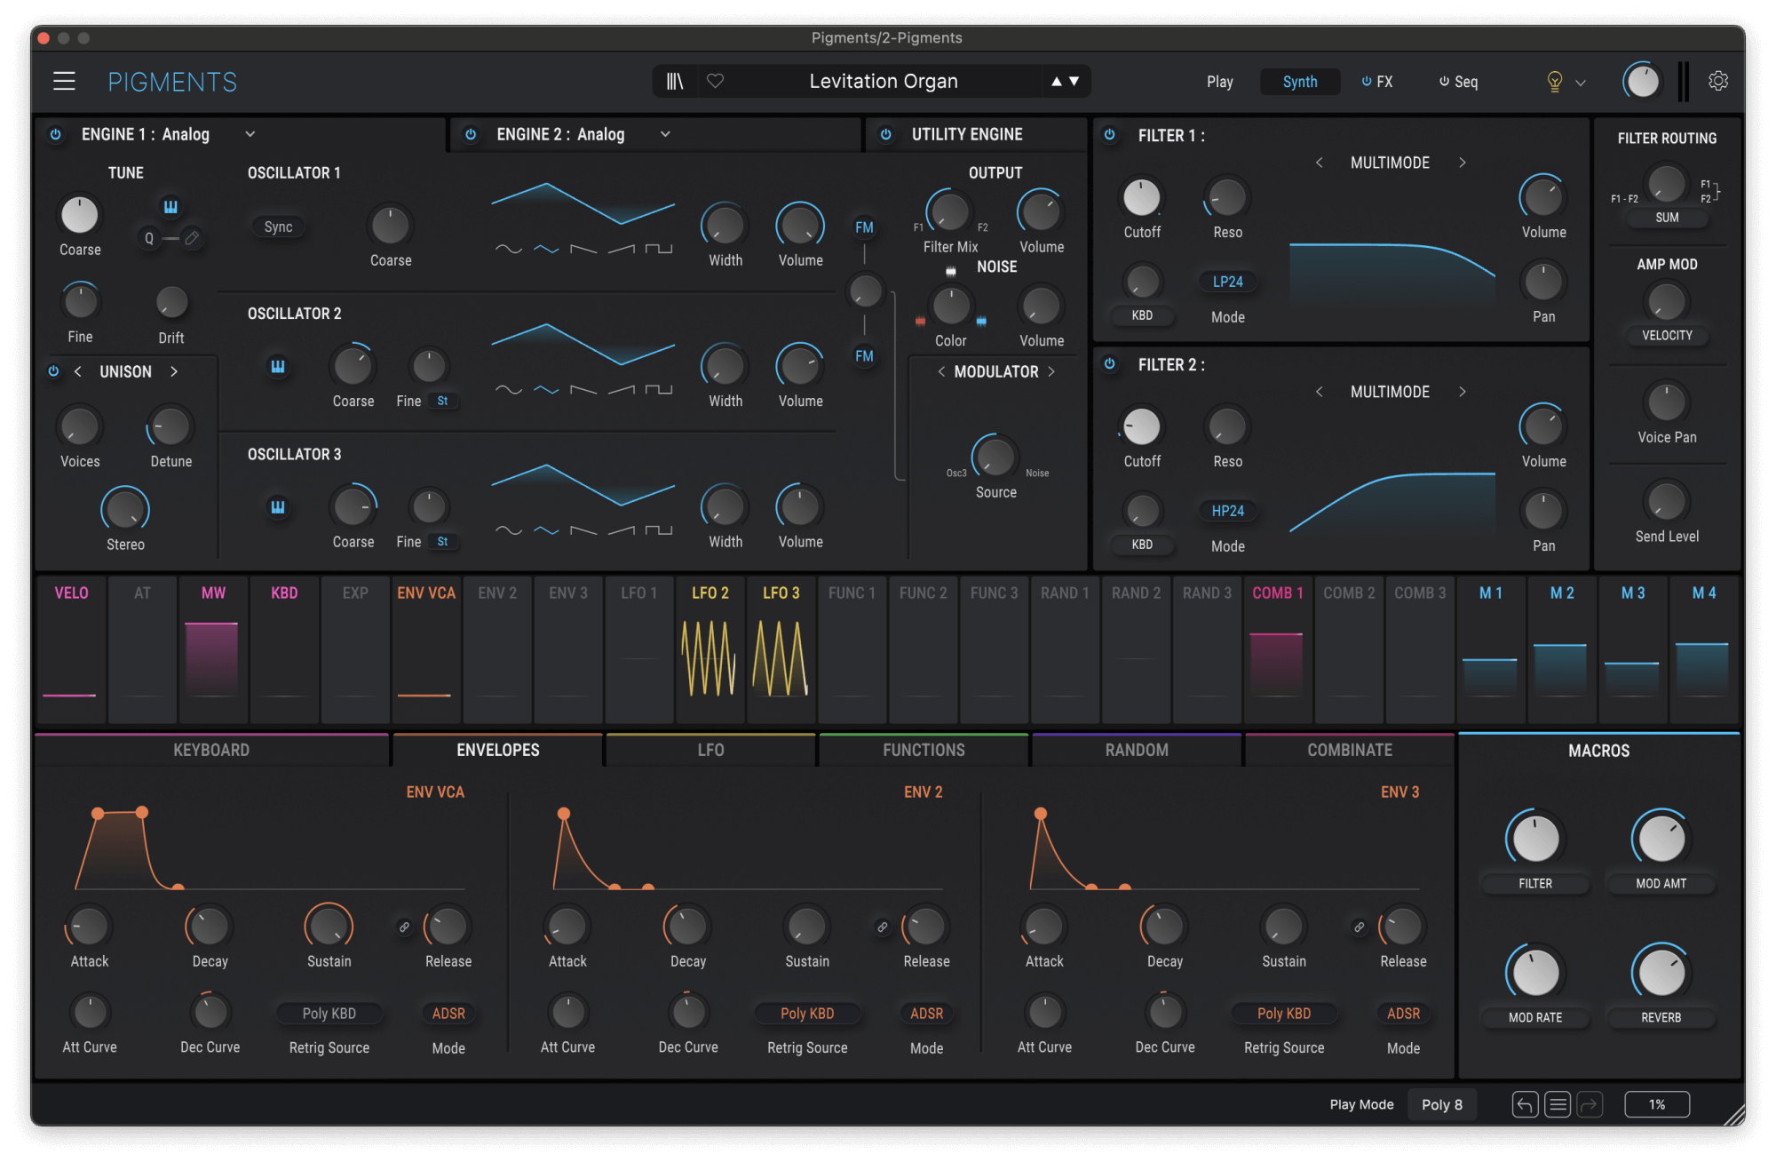Screen dimensions: 1776x1162
Task: Toggle the Engine 2 power switch
Action: [471, 134]
